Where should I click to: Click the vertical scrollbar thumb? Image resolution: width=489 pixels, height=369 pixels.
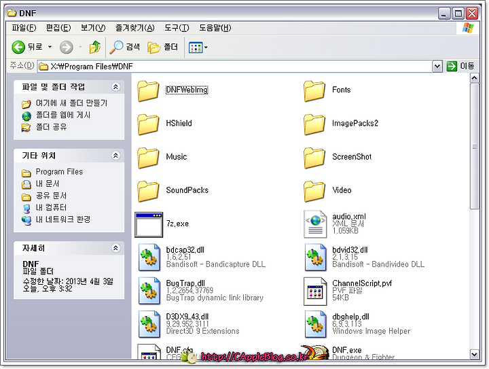[x=474, y=146]
